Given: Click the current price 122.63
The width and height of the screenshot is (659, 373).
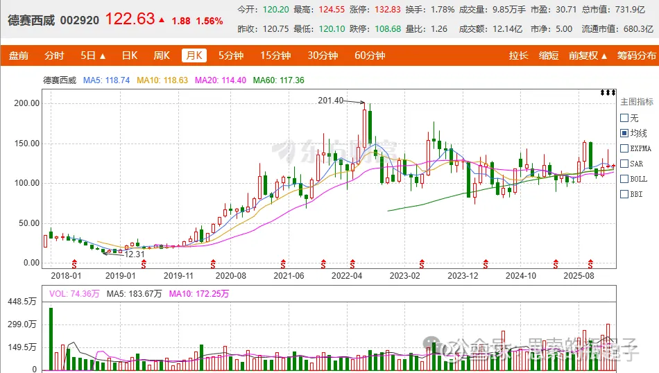Looking at the screenshot, I should 130,19.
